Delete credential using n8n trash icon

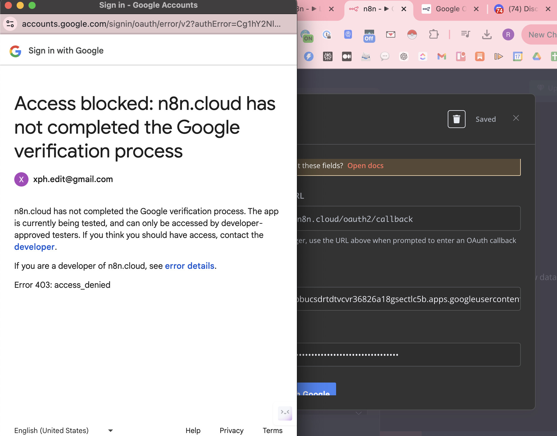coord(457,119)
